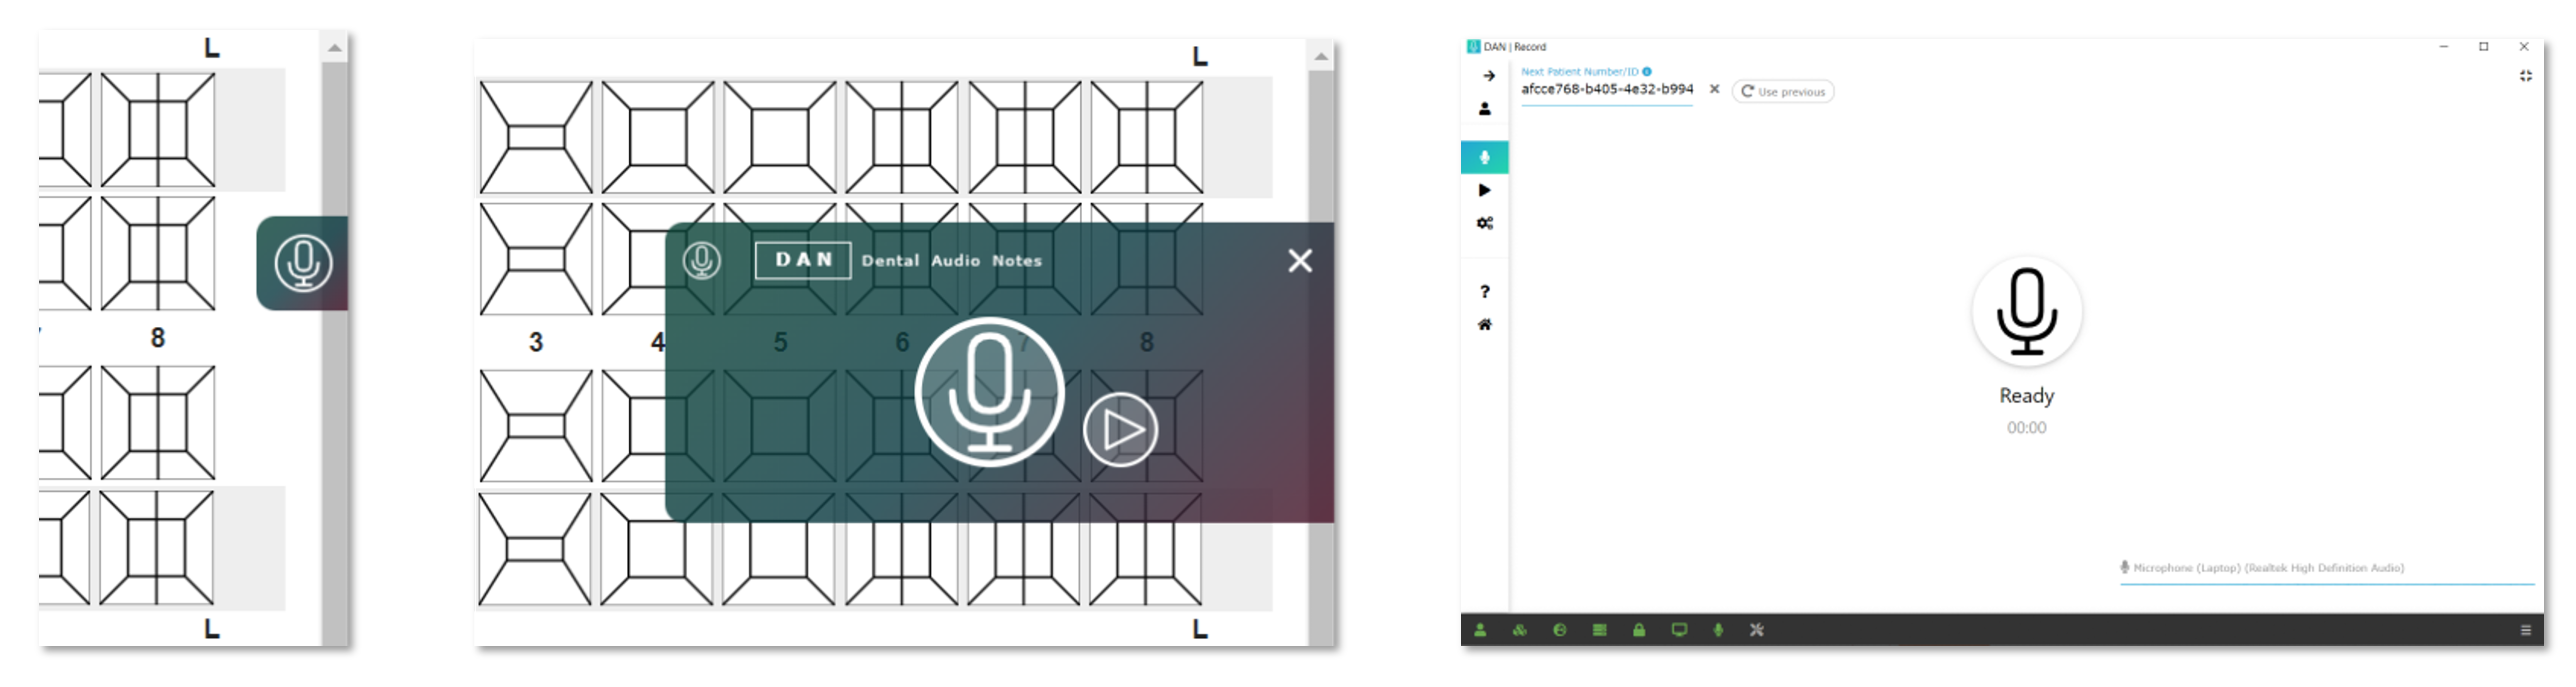Toggle compact window mode icon
2576x687 pixels.
tap(2525, 76)
